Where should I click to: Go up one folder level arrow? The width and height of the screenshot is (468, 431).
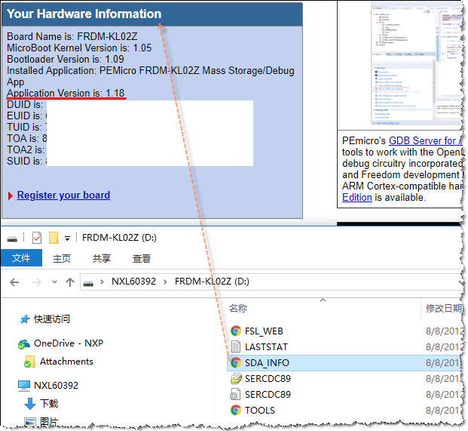(70, 282)
